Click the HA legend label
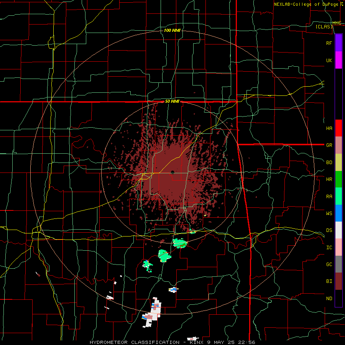 (329, 128)
